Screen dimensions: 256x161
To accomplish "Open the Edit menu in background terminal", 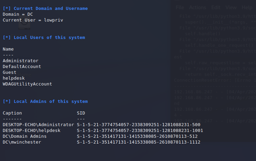I will pyautogui.click(x=216, y=7).
